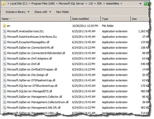
Task: Expand the Program Files (x86) breadcrumb arrow
Action: click(57, 4)
